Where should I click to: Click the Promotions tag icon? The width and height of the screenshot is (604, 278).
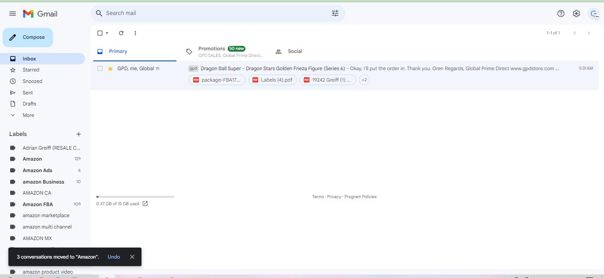pos(189,52)
